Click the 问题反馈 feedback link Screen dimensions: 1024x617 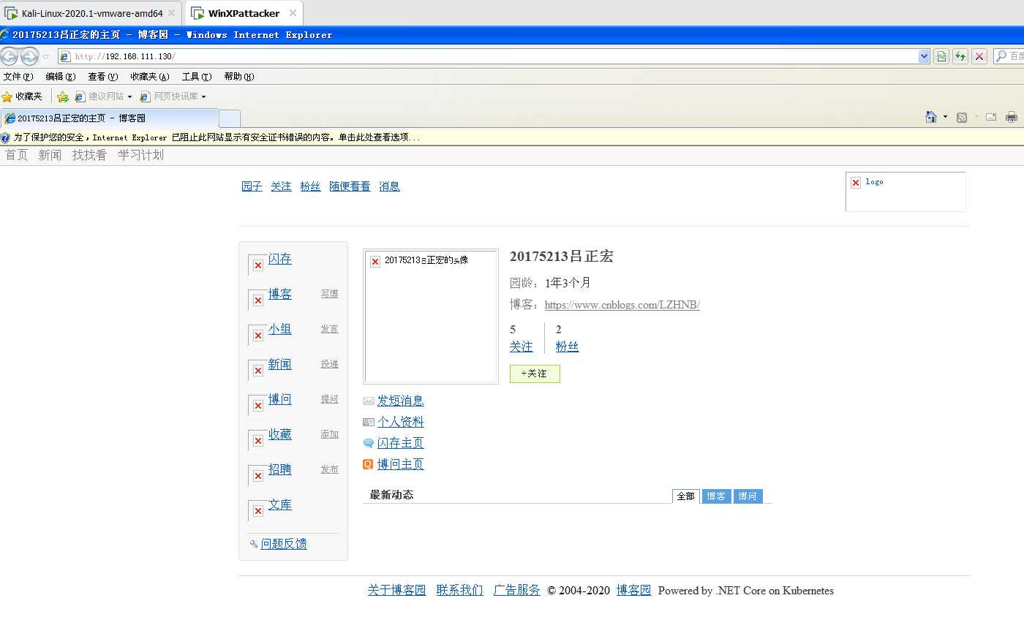pos(284,544)
